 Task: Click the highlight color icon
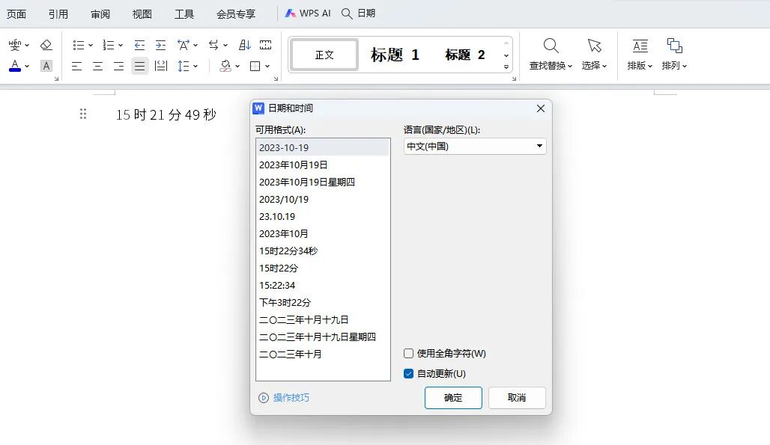pyautogui.click(x=225, y=66)
